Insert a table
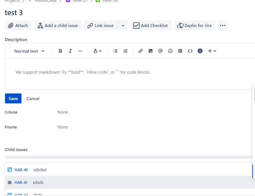 coord(180,51)
